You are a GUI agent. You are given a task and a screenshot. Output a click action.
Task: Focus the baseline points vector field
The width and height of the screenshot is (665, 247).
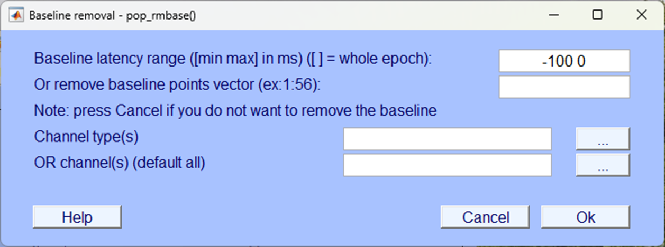click(x=564, y=87)
